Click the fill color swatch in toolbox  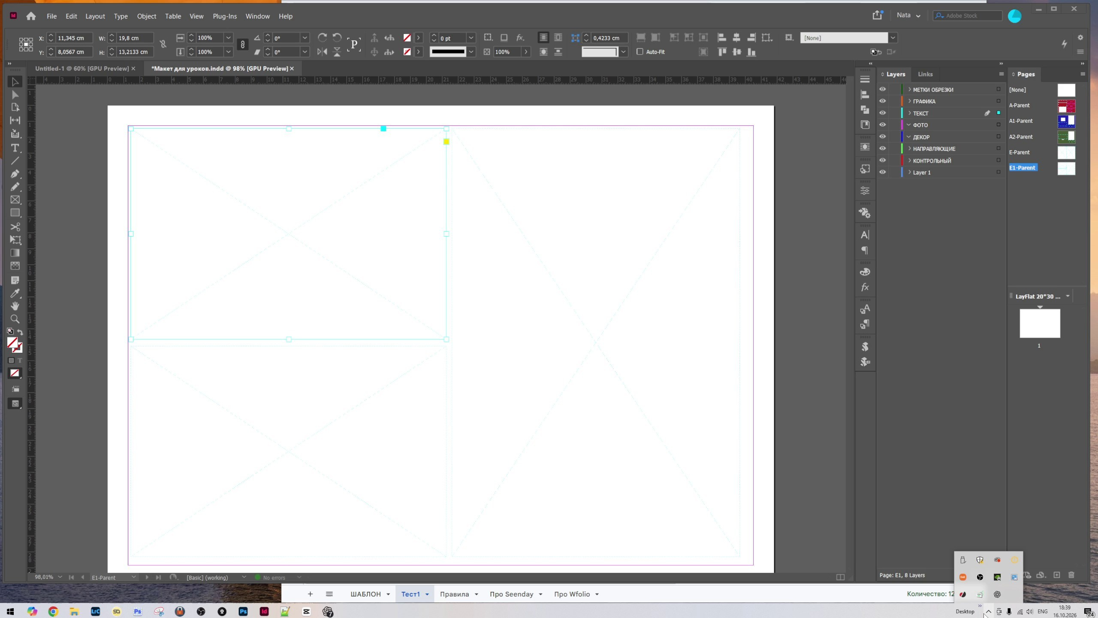[12, 342]
